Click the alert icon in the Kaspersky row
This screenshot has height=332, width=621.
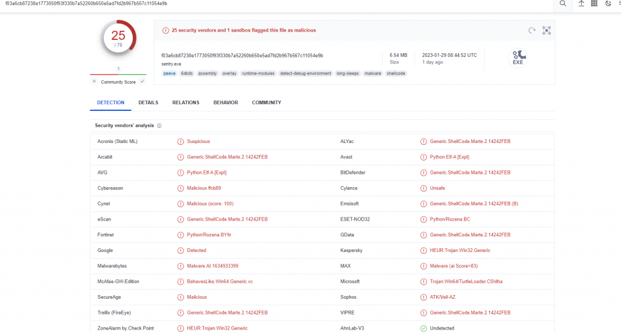423,250
